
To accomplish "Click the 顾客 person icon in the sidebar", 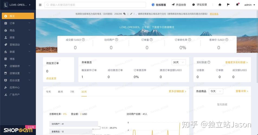I will pyautogui.click(x=6, y=38).
